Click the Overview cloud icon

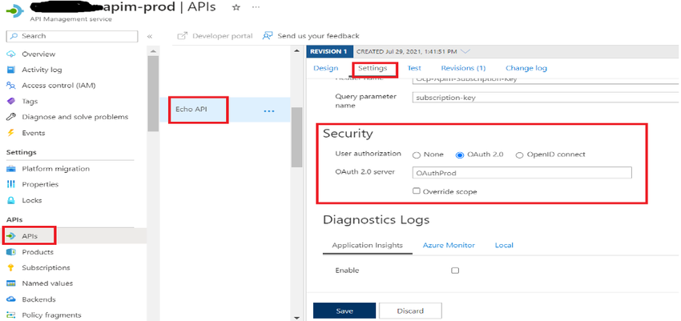pyautogui.click(x=11, y=54)
